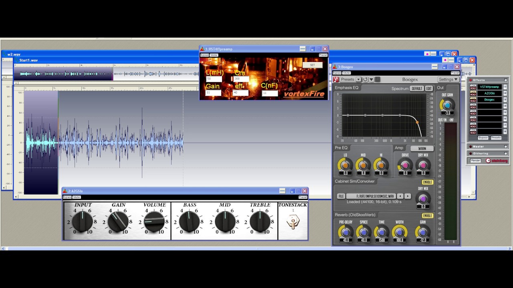Screen dimensions: 513x288
Task: Toggle Bypass in the VST4ffpreamp window
Action: click(x=204, y=55)
